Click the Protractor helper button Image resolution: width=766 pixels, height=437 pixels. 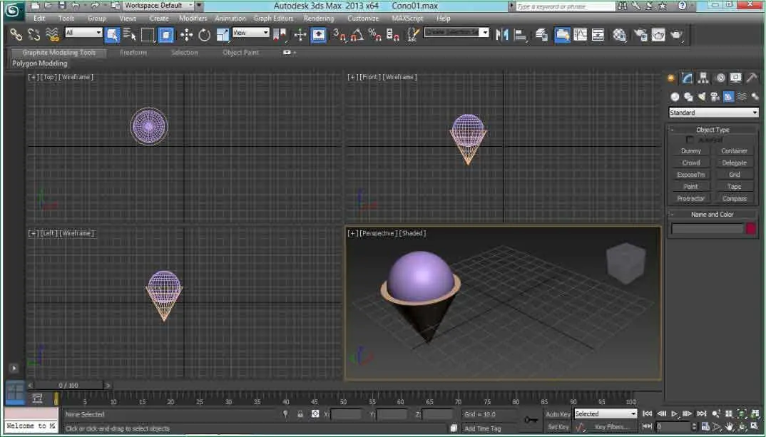[691, 198]
